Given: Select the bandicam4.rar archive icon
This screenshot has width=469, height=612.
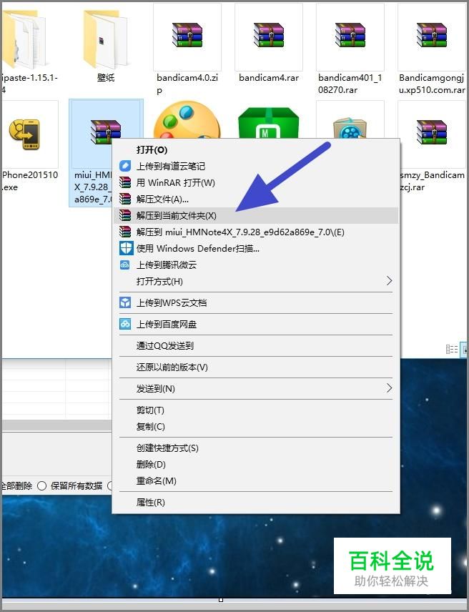Looking at the screenshot, I should point(268,35).
